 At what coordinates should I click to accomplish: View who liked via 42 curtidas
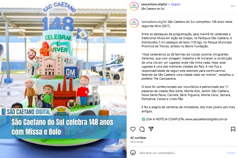click(x=138, y=138)
